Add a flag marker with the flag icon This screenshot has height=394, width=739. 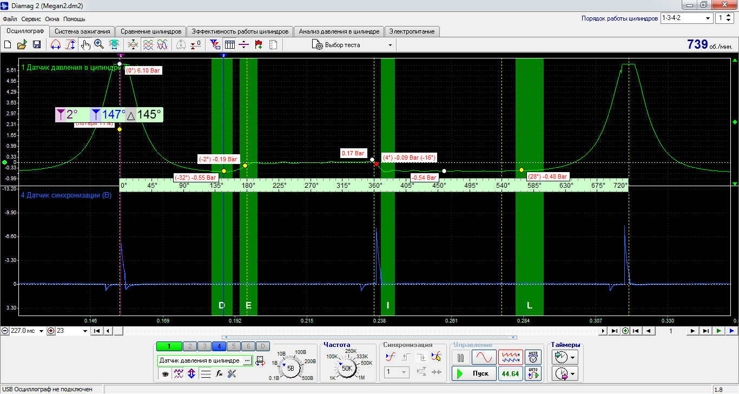pyautogui.click(x=259, y=45)
